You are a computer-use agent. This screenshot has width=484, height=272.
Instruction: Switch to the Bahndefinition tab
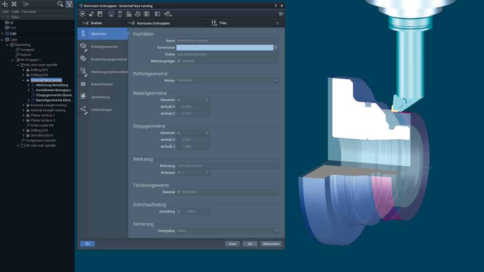pos(102,84)
